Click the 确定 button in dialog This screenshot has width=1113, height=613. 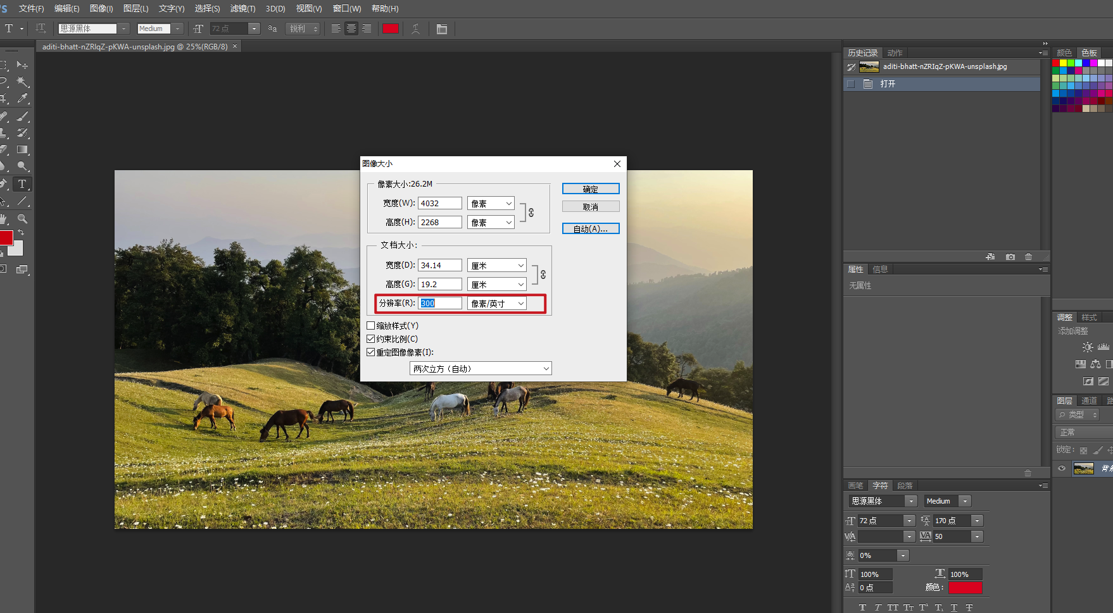(591, 189)
